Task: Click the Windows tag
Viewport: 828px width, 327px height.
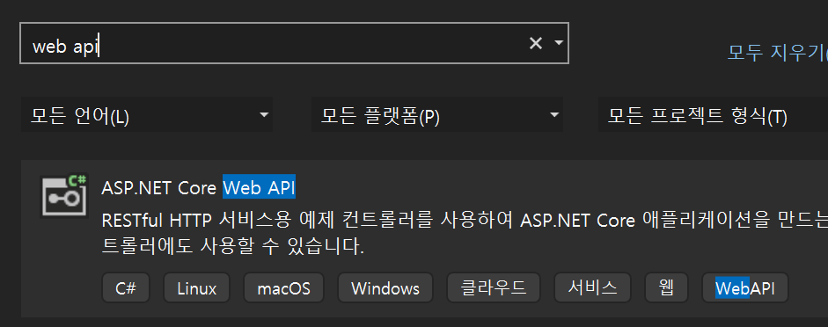Action: tap(385, 288)
